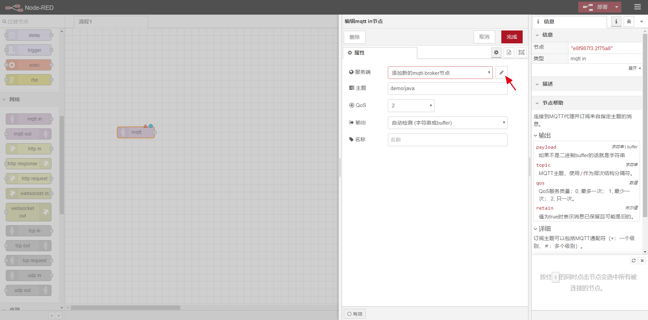This screenshot has width=648, height=320.
Task: Toggle the 有效 enabled button
Action: [x=355, y=314]
